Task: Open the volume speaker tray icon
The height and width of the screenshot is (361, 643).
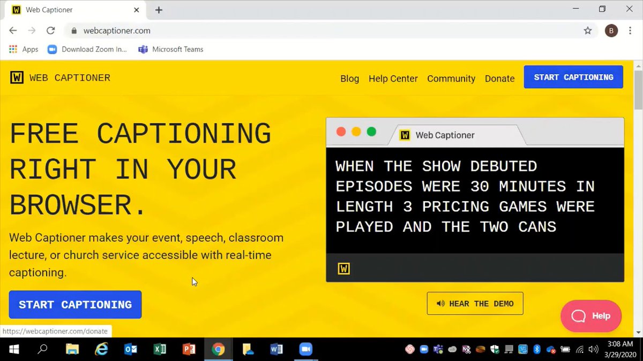Action: 593,350
